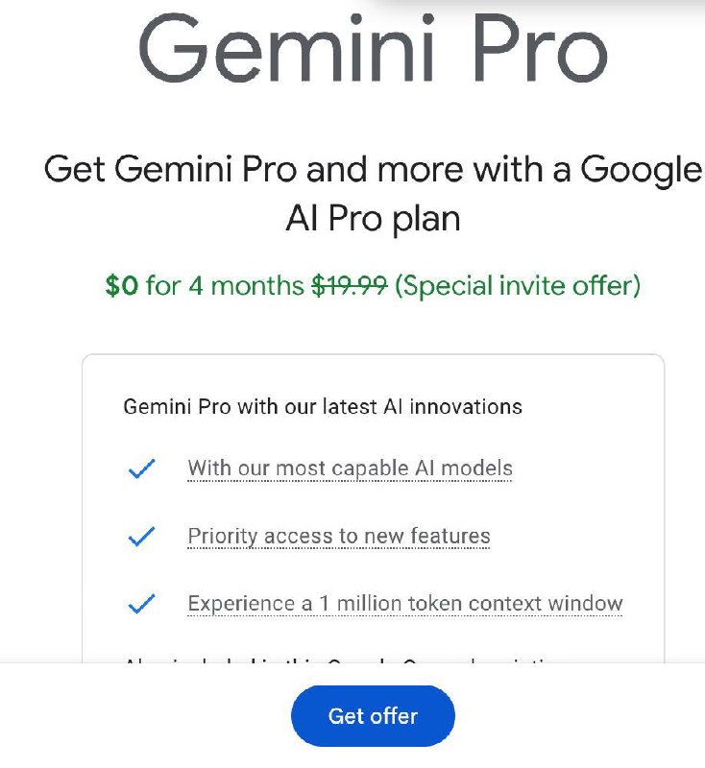Screen dimensions: 705x768
Task: Click the bold $0 price text
Action: point(121,285)
